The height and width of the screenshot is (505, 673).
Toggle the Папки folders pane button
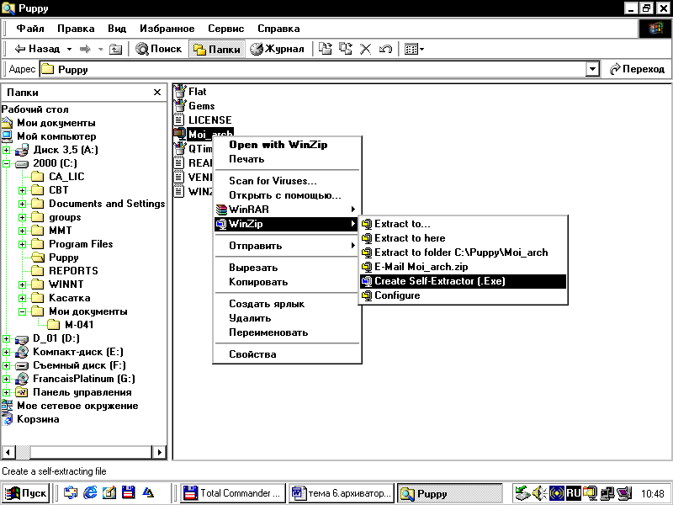pyautogui.click(x=217, y=49)
